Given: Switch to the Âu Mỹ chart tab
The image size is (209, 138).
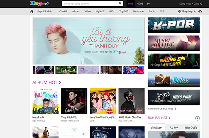Looking at the screenshot, I should [x=173, y=128].
